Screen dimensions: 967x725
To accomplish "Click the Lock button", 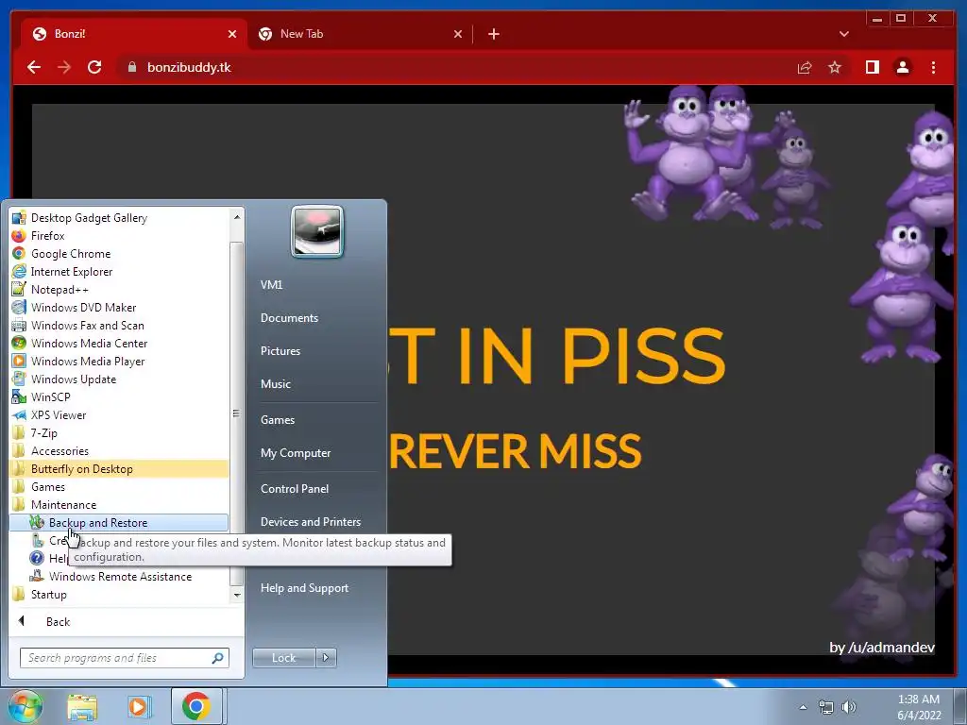I will (x=283, y=658).
